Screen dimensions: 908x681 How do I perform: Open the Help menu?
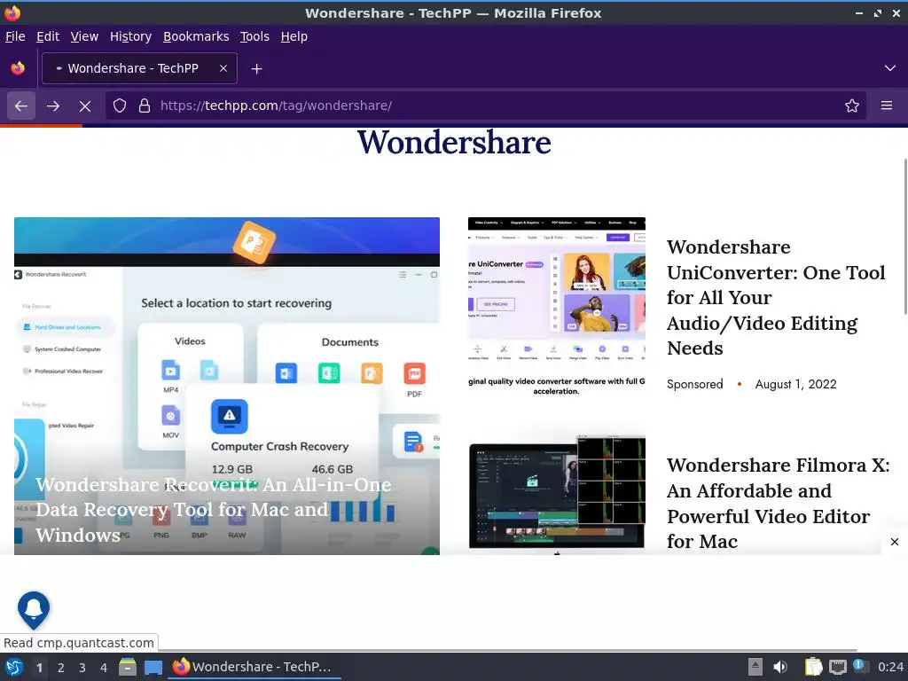coord(294,36)
